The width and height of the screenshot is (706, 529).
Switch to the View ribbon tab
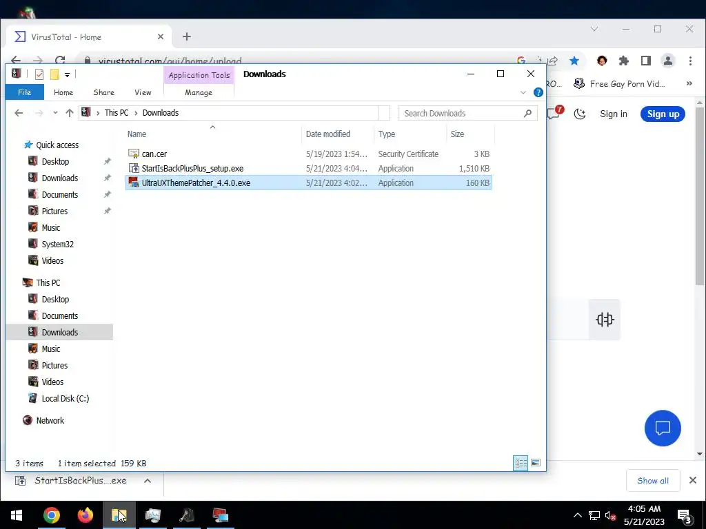point(143,92)
